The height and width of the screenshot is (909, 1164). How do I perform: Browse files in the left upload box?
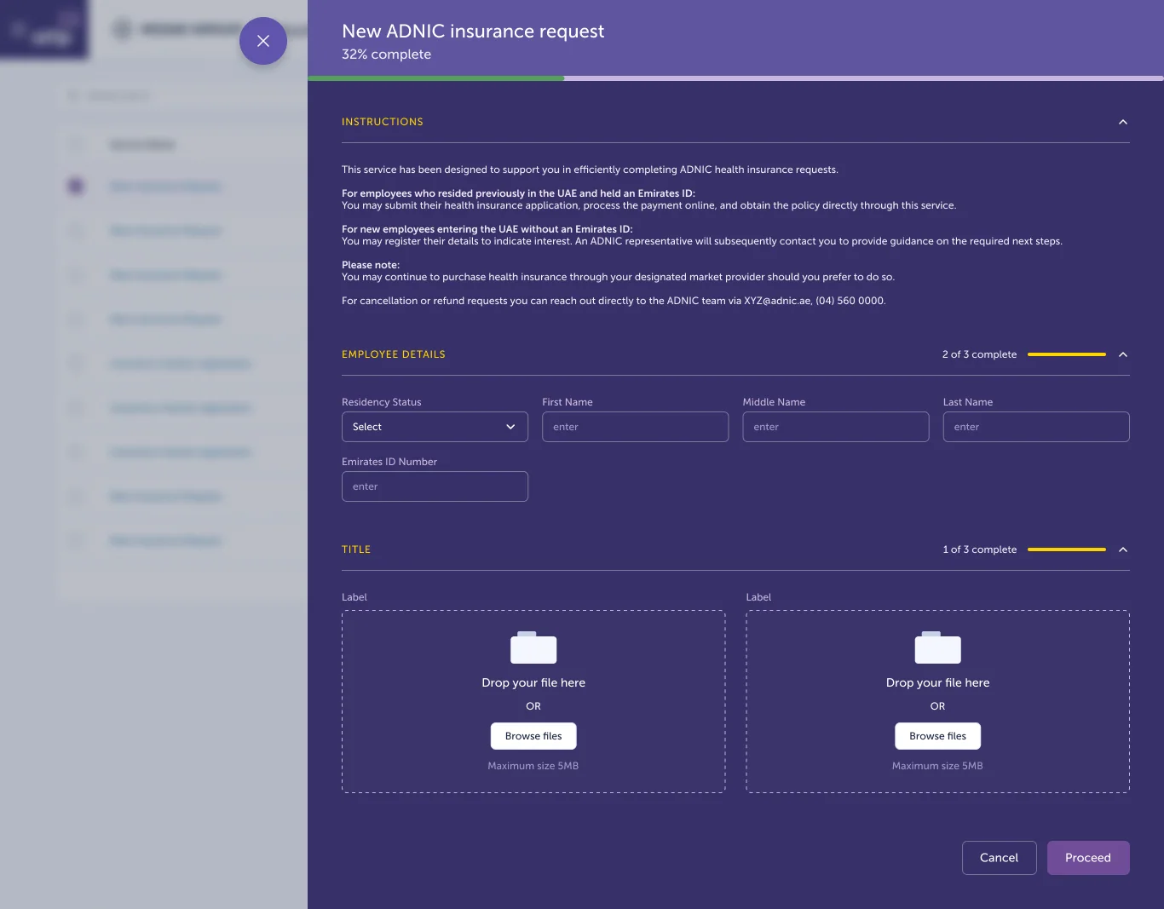coord(533,736)
